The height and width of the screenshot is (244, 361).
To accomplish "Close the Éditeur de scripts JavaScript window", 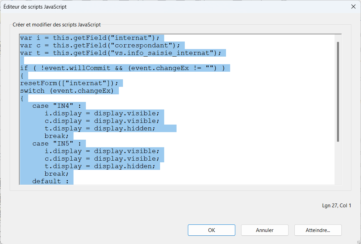I will [353, 7].
